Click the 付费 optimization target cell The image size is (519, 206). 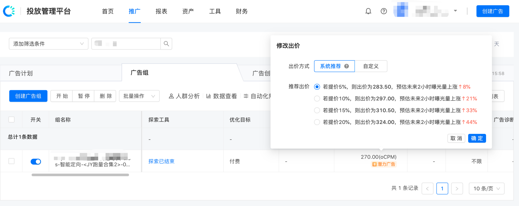click(x=235, y=161)
